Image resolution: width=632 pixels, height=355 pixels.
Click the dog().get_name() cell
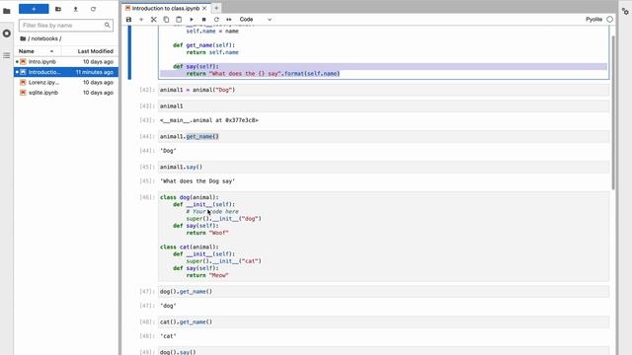click(x=383, y=292)
